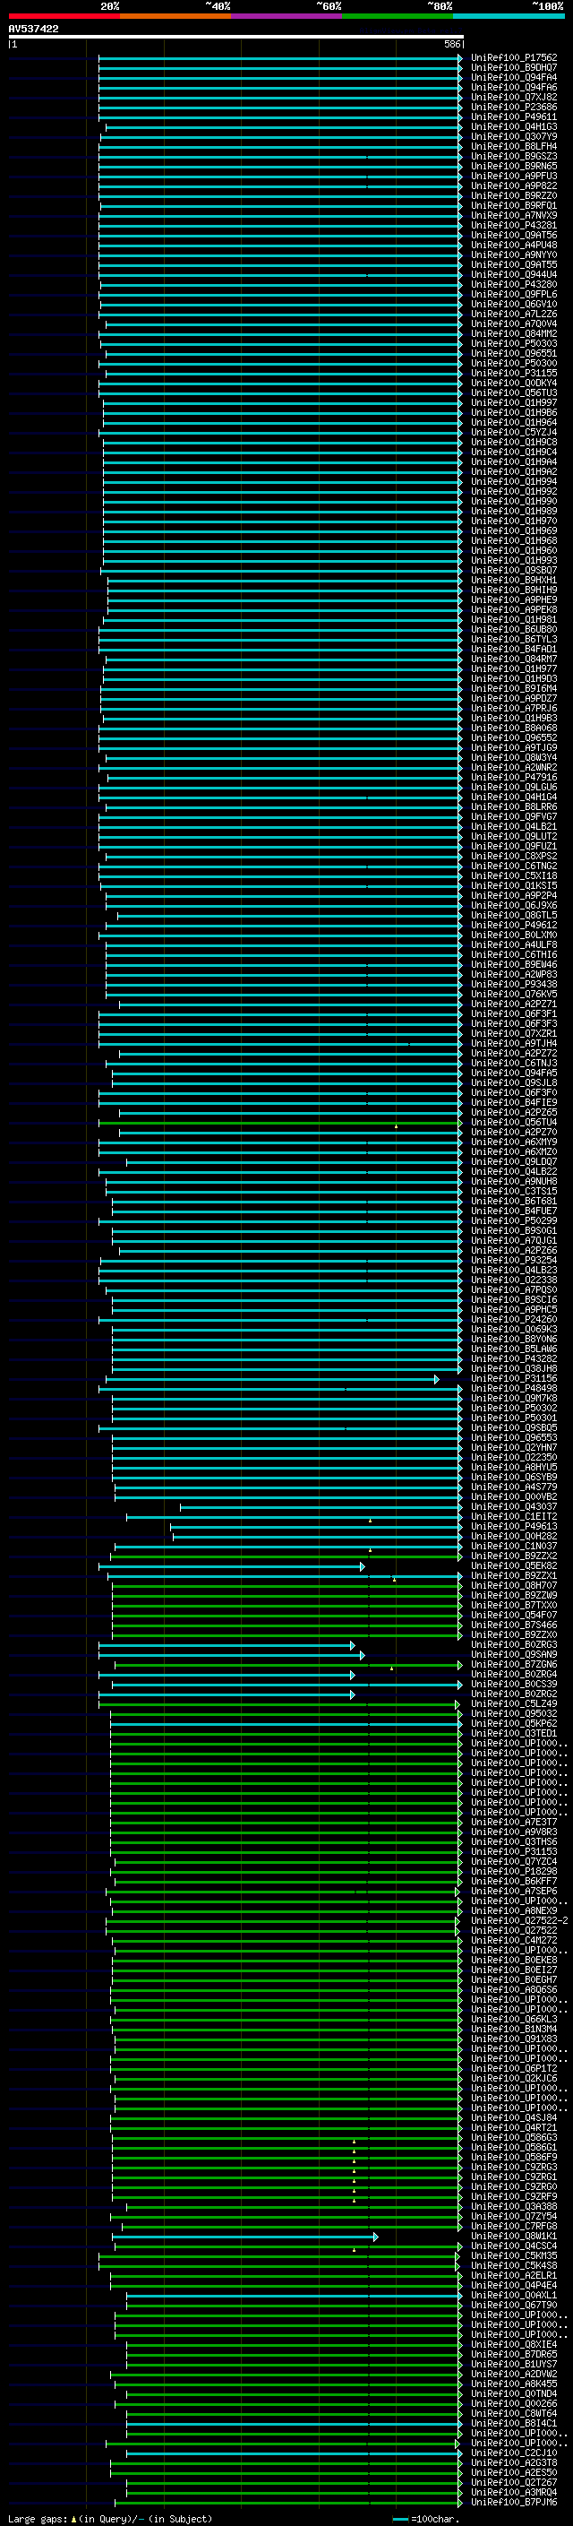573x2526 pixels.
Task: Select the UniRef100_B8I4C1 label
Action: pyautogui.click(x=513, y=2422)
